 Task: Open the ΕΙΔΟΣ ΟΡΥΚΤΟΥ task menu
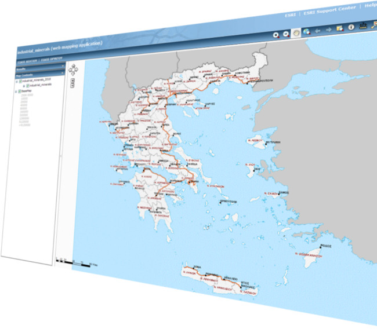click(52, 59)
